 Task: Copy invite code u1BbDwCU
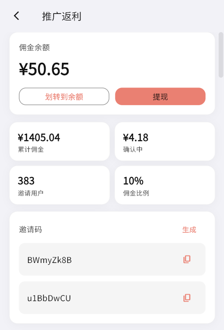tap(187, 298)
